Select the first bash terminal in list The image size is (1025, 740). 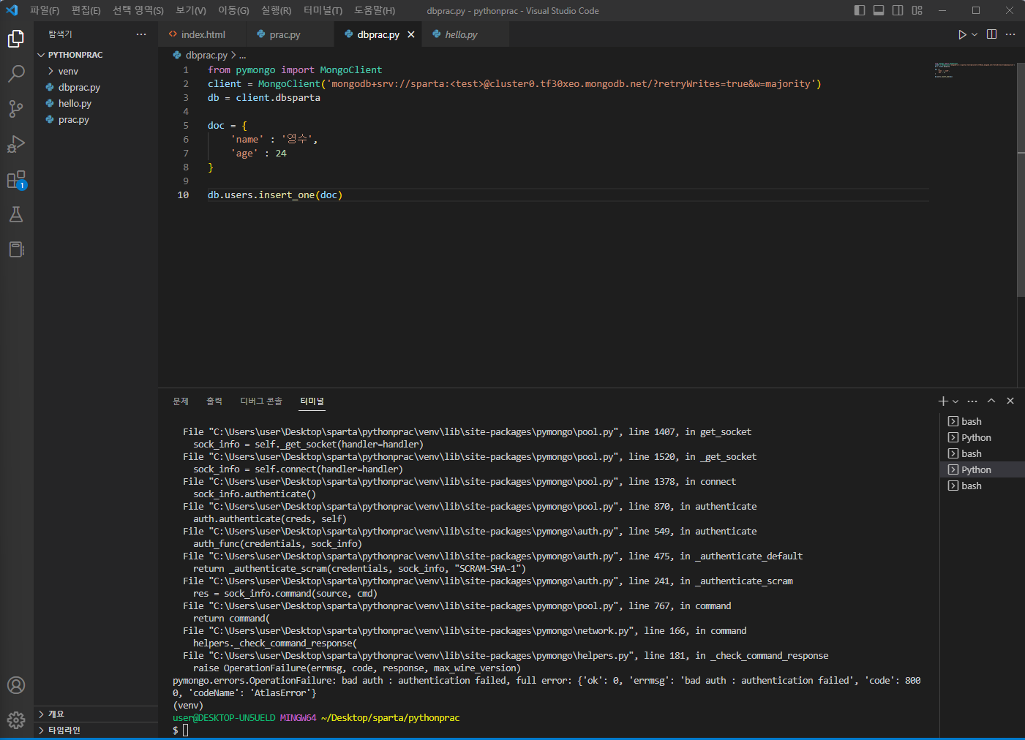click(x=982, y=421)
